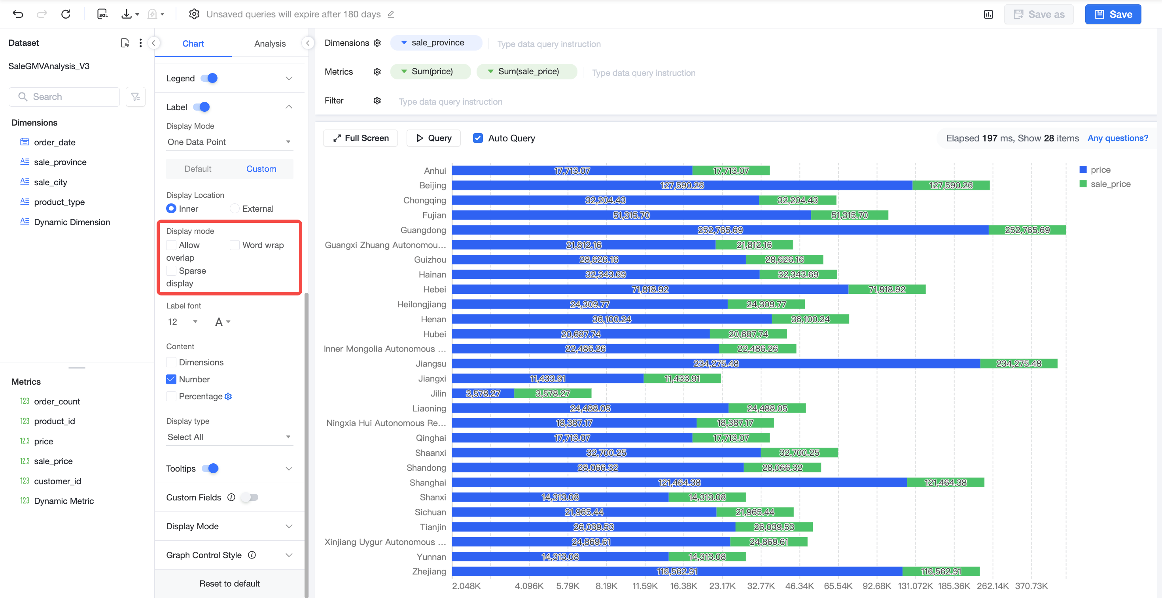Click the undo arrow icon
This screenshot has width=1162, height=598.
pos(18,14)
